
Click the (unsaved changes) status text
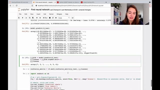tap(84, 10)
